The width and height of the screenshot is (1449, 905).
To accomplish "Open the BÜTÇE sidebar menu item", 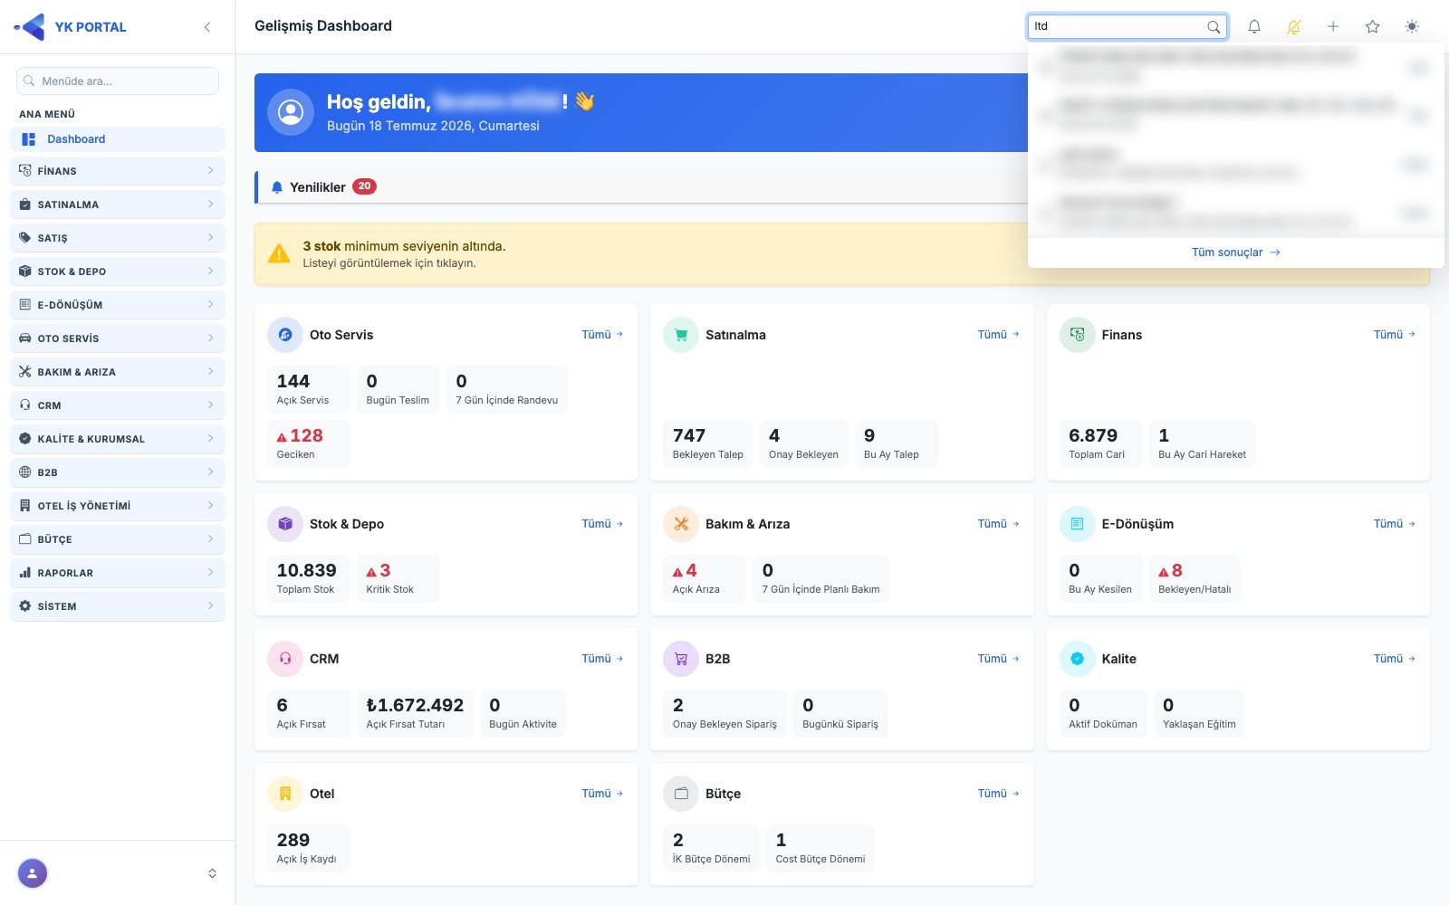I will click(118, 539).
